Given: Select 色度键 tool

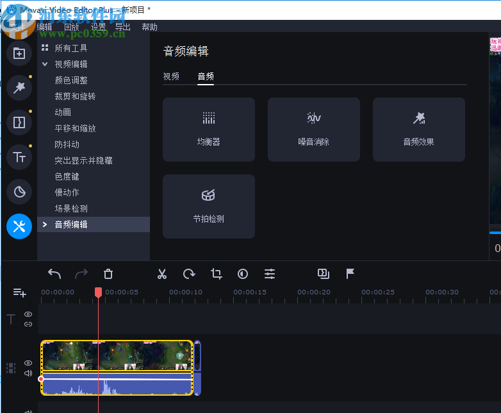Looking at the screenshot, I should (x=67, y=176).
